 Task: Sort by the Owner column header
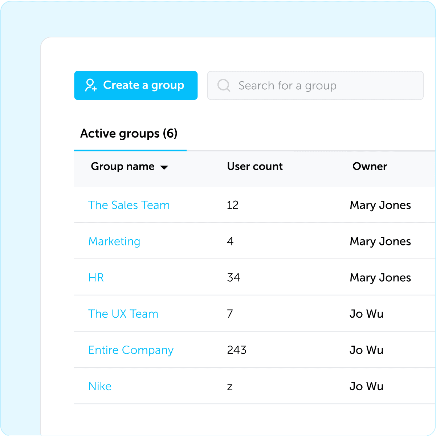(x=370, y=167)
